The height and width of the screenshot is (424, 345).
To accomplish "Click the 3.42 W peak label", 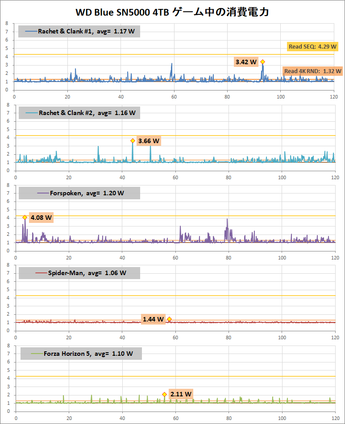I will tap(246, 62).
